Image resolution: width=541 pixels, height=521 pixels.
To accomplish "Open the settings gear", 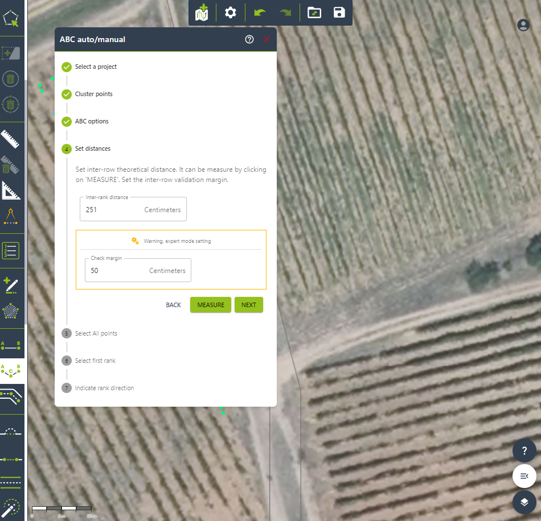I will pos(231,13).
